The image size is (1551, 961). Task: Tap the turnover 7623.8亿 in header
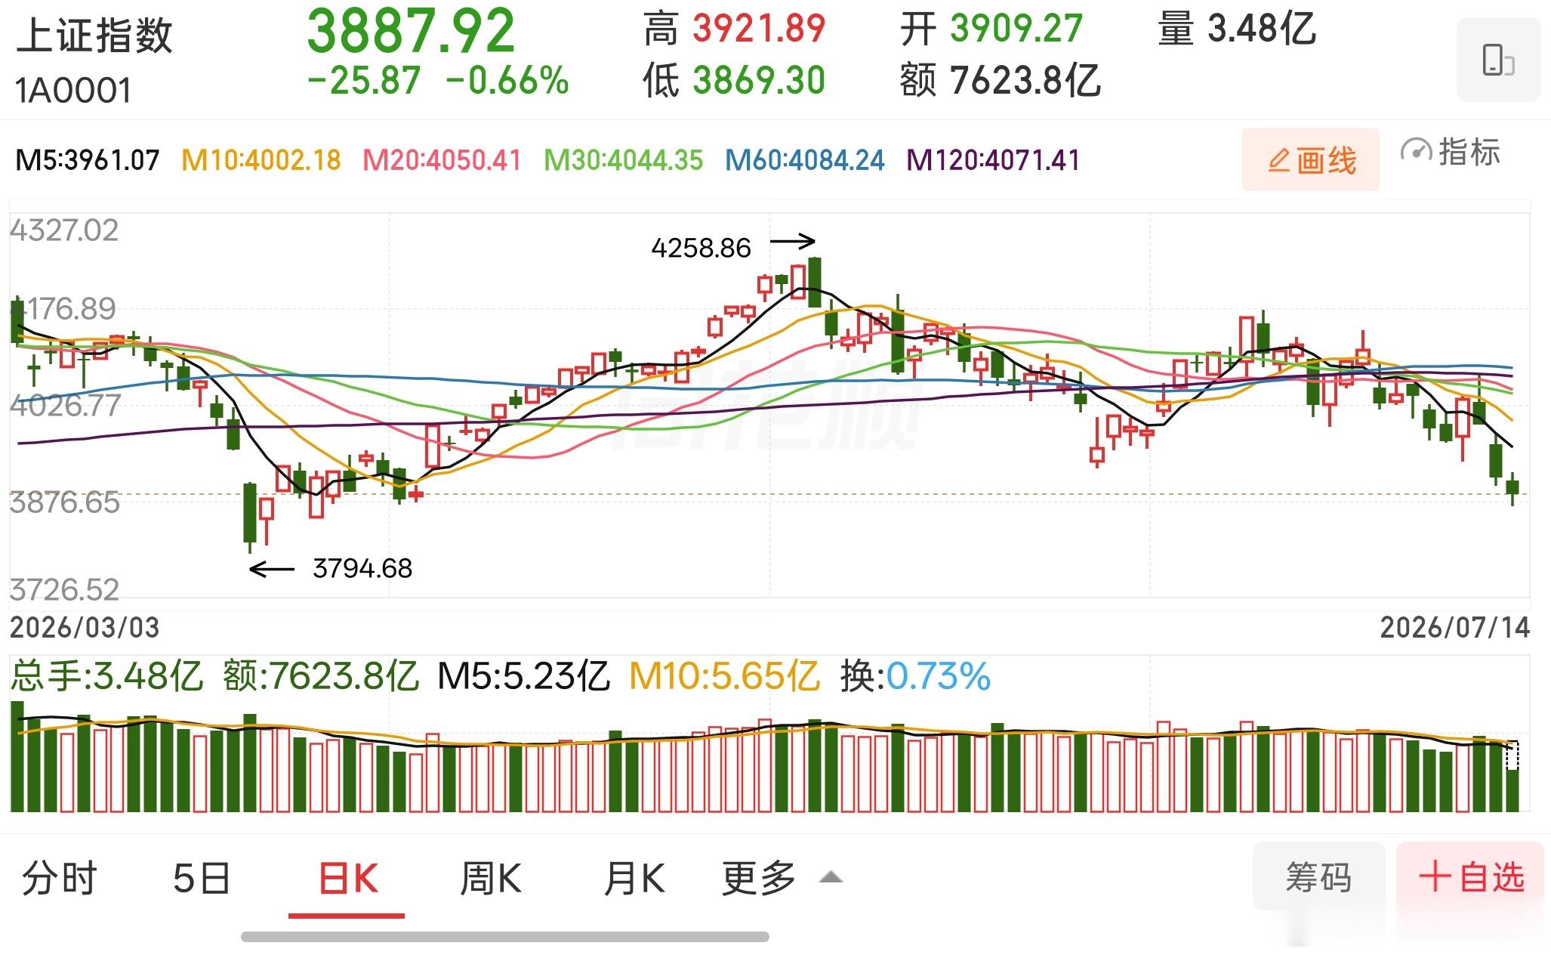(x=1025, y=80)
